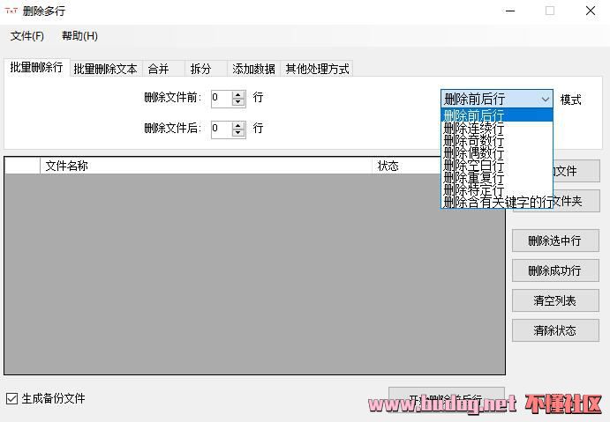Click the 状态 column header
Image resolution: width=610 pixels, height=422 pixels.
[x=407, y=167]
